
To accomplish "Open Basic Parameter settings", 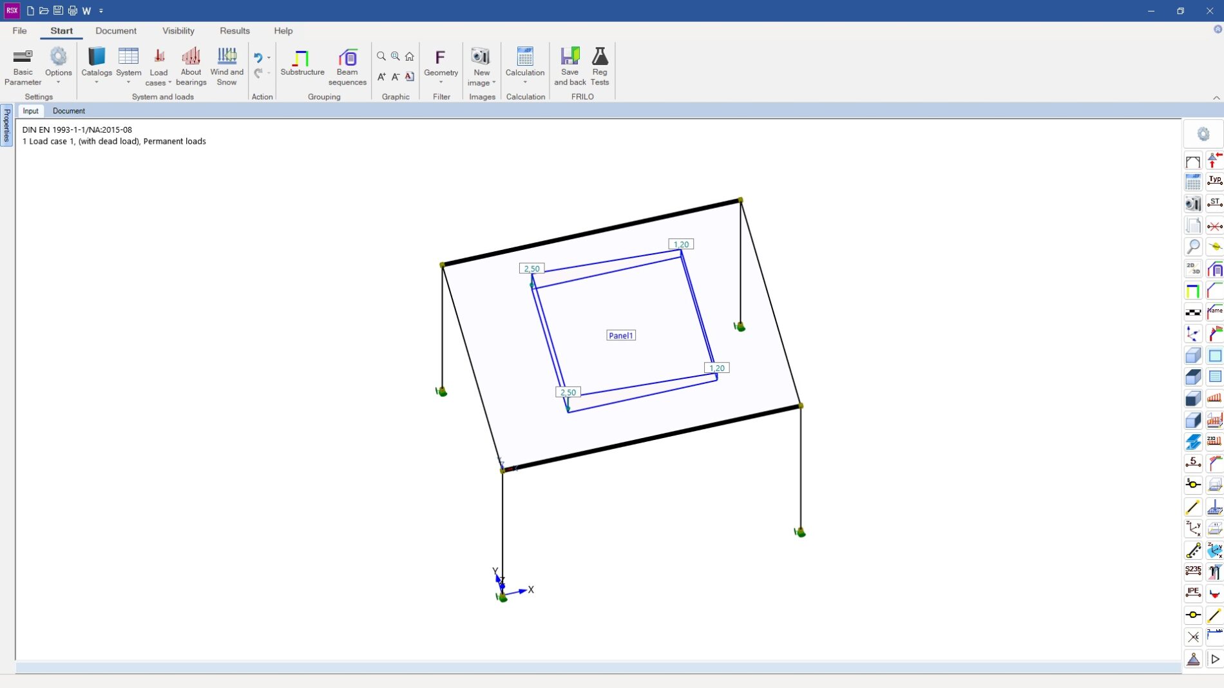I will [23, 67].
